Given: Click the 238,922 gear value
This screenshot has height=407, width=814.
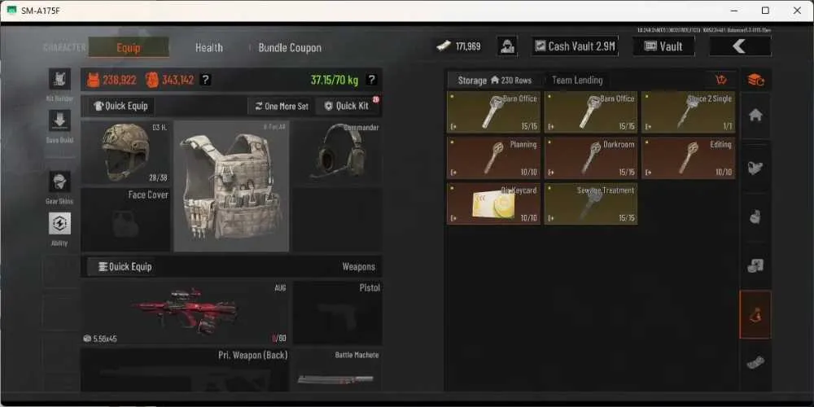Looking at the screenshot, I should click(x=120, y=80).
